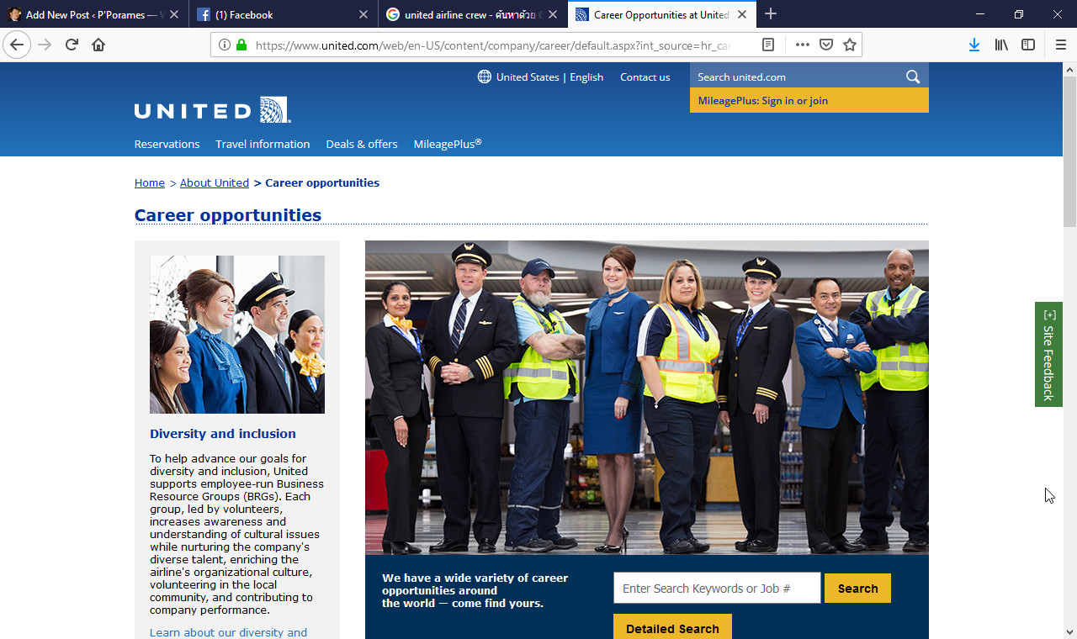This screenshot has height=639, width=1077.
Task: Reload the current page
Action: (72, 45)
